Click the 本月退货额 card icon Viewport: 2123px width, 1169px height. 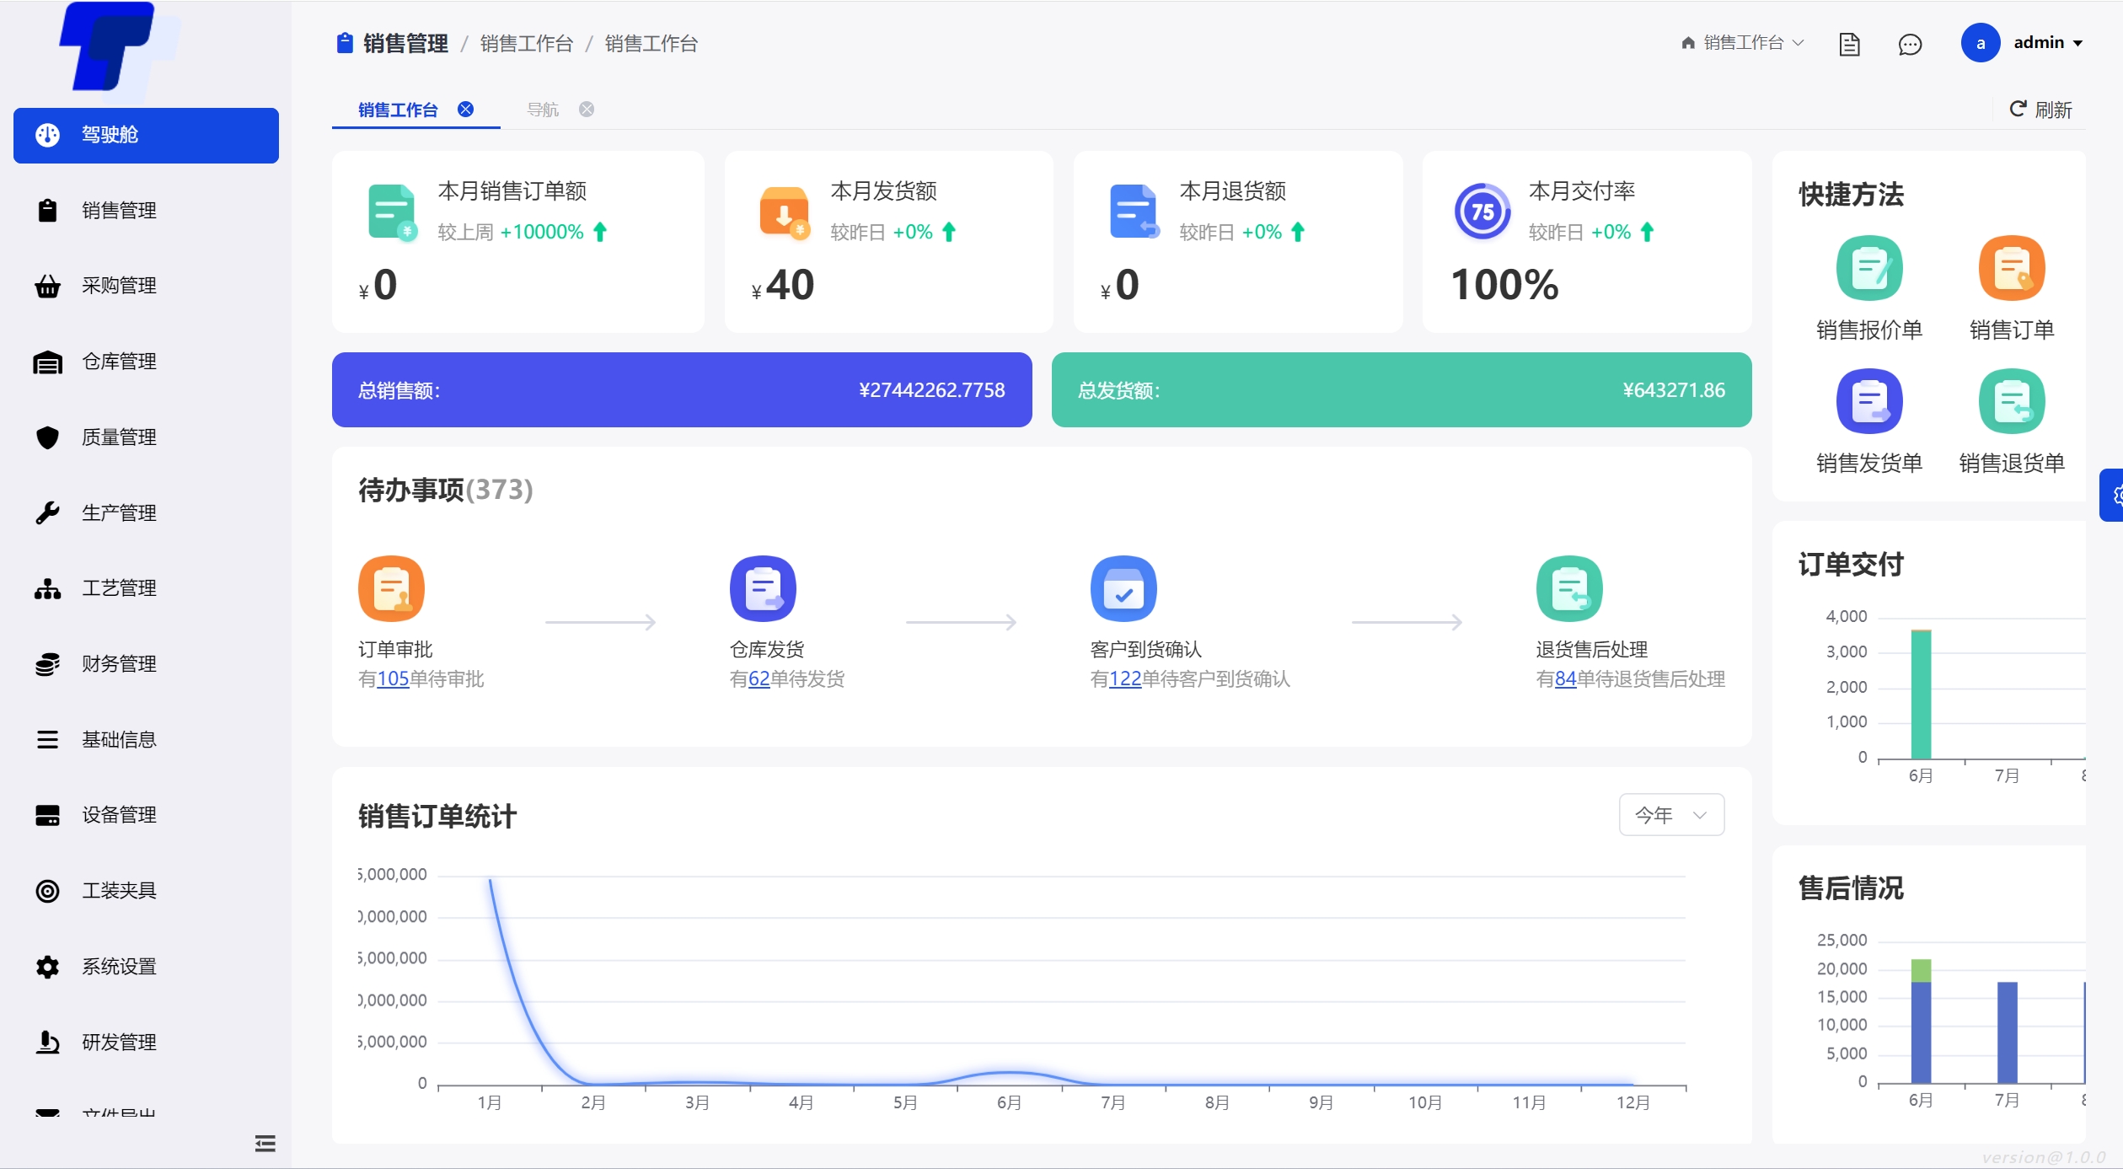1134,212
